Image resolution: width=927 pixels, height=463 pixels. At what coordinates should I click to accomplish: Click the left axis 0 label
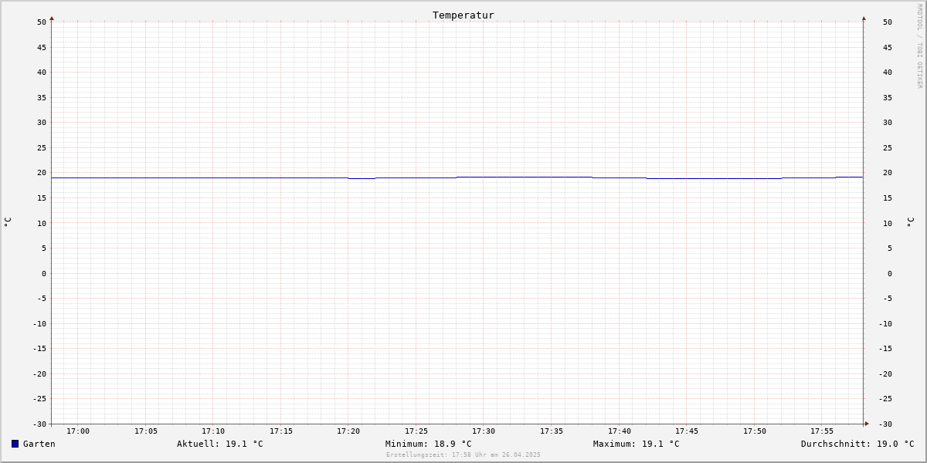pyautogui.click(x=44, y=274)
